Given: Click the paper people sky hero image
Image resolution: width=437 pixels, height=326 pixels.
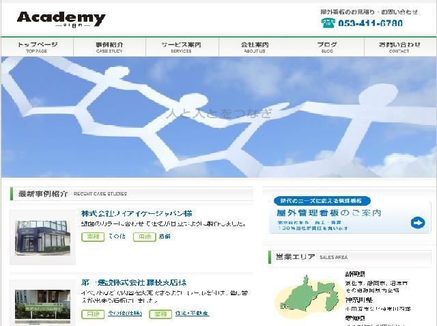Looking at the screenshot, I should pos(218,117).
